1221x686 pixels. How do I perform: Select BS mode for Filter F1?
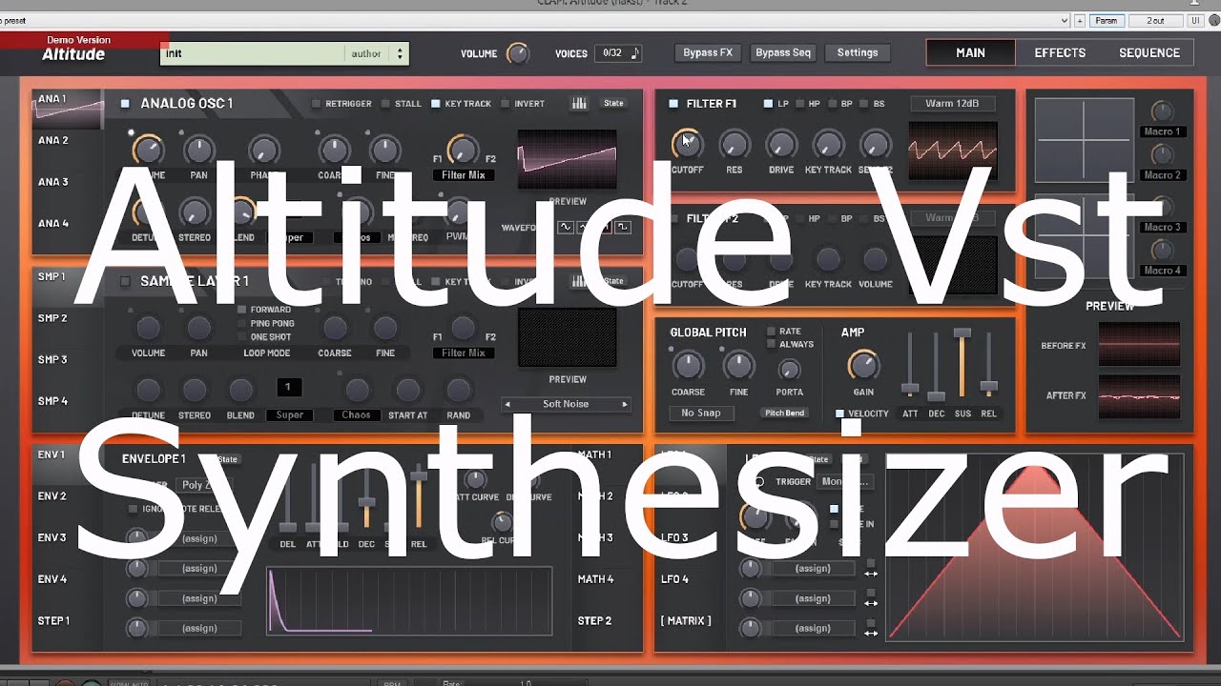pyautogui.click(x=864, y=104)
